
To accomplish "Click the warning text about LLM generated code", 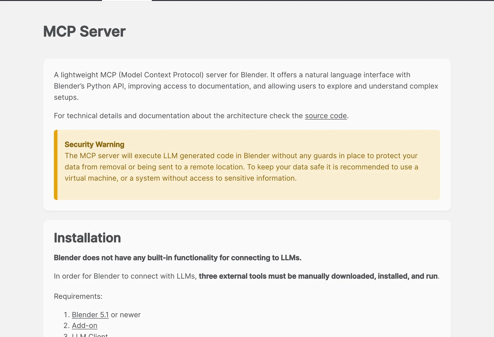I will [x=241, y=167].
